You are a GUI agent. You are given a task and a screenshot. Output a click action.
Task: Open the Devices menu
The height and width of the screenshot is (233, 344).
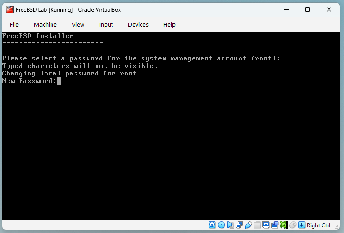pyautogui.click(x=138, y=24)
